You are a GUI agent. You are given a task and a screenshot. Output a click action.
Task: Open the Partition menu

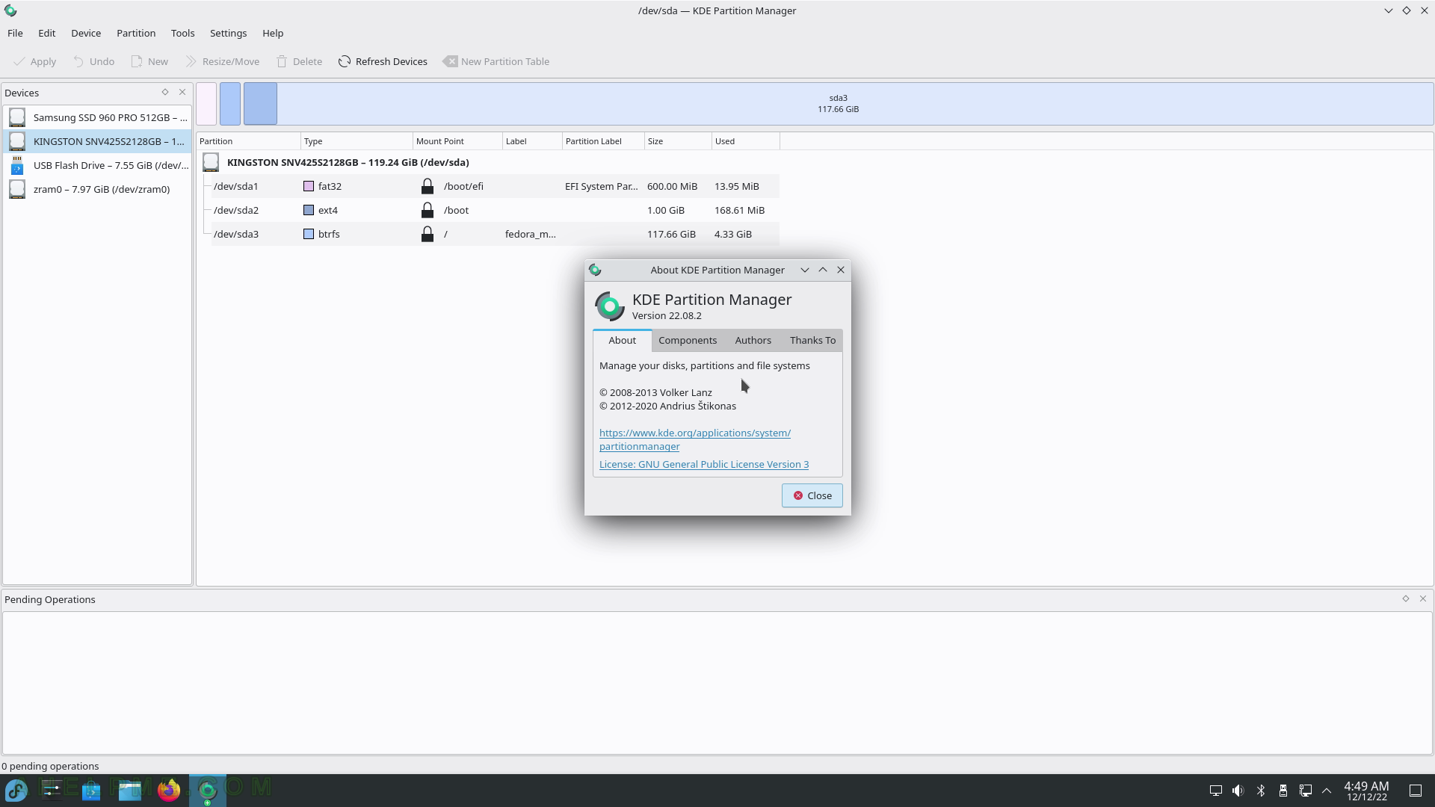(136, 33)
